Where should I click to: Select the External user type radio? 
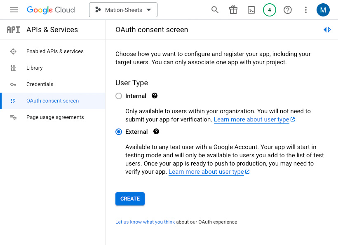click(x=119, y=132)
